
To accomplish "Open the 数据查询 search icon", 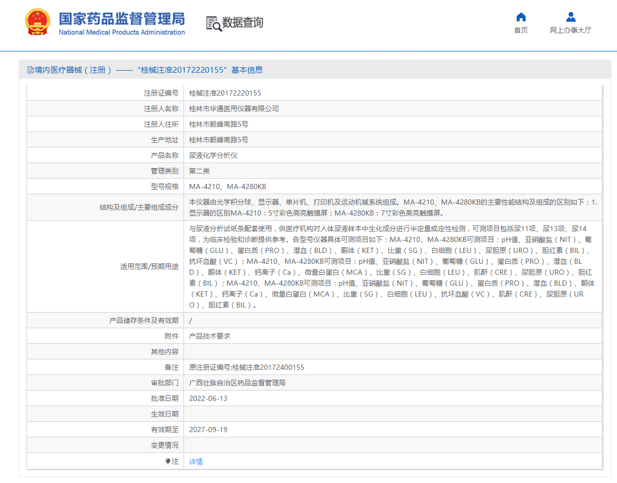I will coord(214,23).
